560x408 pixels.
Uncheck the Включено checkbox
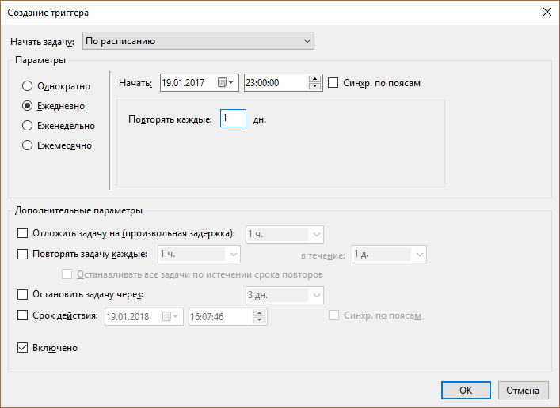22,348
